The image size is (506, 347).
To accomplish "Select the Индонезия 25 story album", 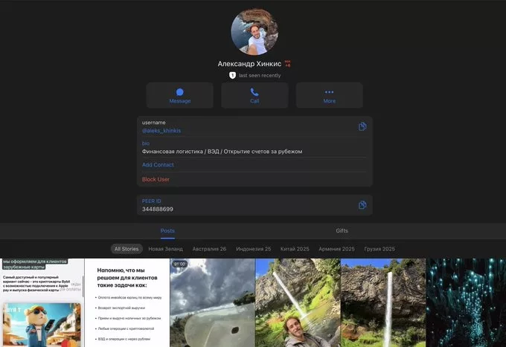I will coord(253,249).
